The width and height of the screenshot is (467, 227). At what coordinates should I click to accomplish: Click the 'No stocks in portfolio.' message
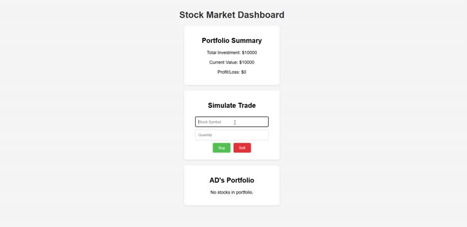[232, 192]
